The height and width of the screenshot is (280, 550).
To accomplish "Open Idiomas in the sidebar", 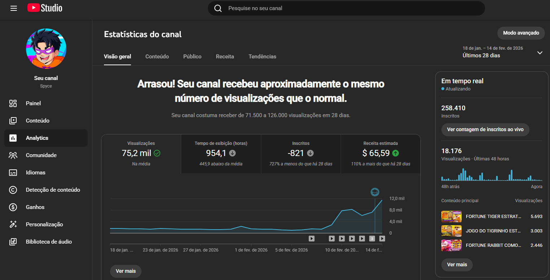I will [x=46, y=173].
